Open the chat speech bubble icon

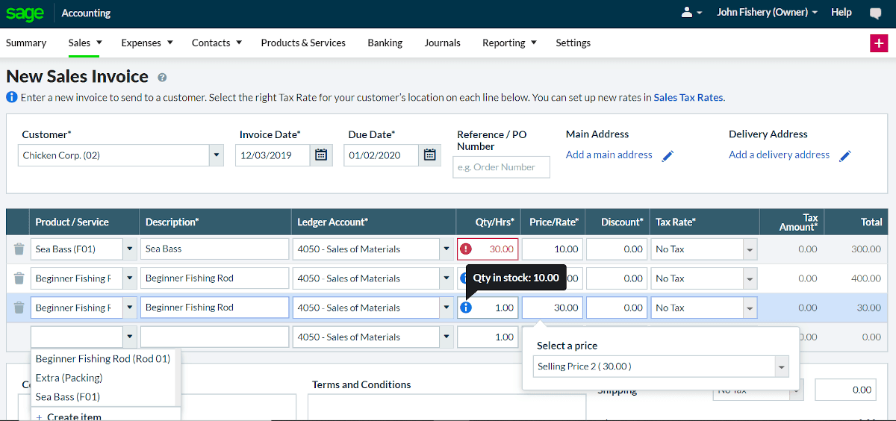(x=876, y=13)
